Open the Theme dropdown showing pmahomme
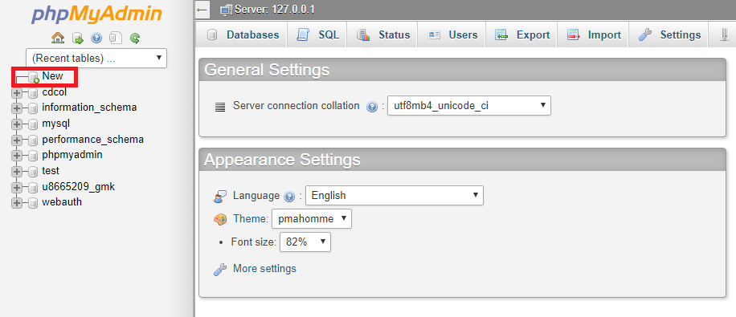 pos(312,218)
